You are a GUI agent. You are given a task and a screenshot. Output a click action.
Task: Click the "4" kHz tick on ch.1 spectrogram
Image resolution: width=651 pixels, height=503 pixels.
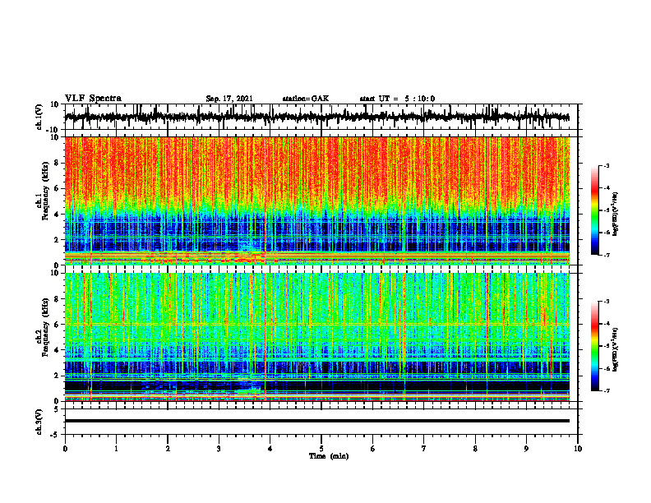tap(57, 215)
